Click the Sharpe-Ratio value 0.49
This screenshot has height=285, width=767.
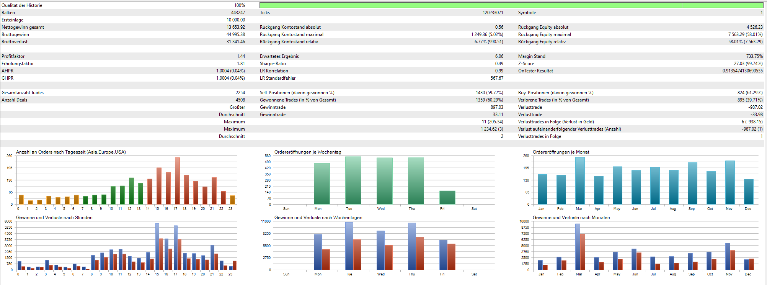[499, 64]
